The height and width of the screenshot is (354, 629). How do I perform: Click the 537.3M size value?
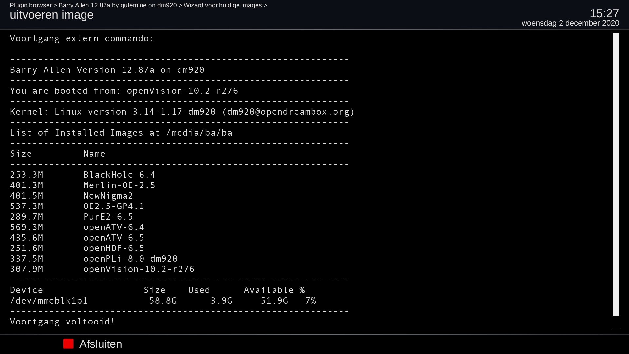point(27,206)
